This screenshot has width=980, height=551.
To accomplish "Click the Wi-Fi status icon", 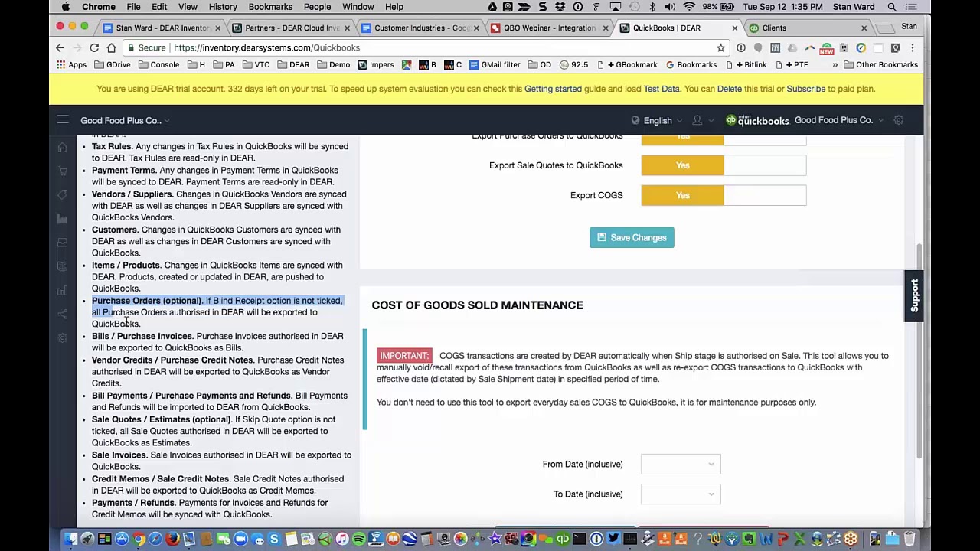I will (x=689, y=7).
